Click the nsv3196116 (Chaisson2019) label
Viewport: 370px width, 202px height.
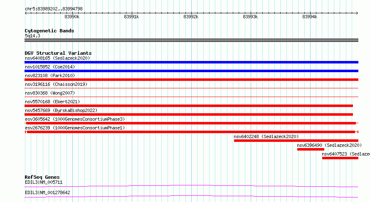point(56,84)
